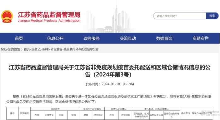Click the 您所在的位置 breadcrumb label

[x=12, y=49]
